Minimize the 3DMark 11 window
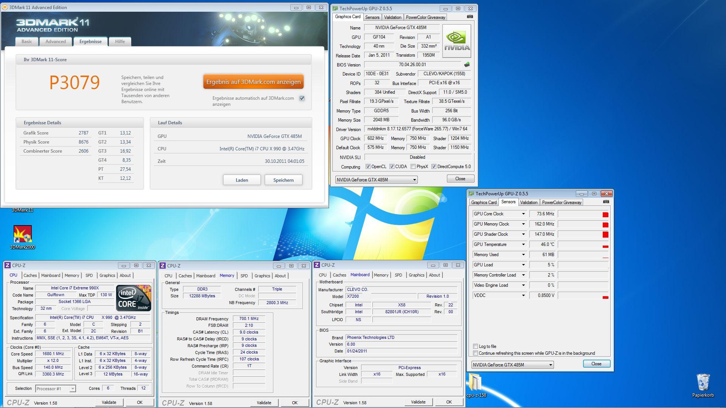The image size is (726, 408). [296, 8]
